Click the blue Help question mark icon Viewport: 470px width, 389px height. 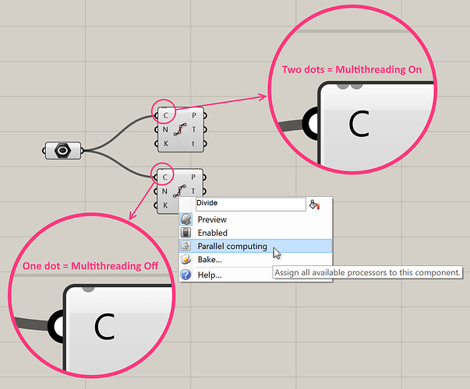pyautogui.click(x=186, y=275)
